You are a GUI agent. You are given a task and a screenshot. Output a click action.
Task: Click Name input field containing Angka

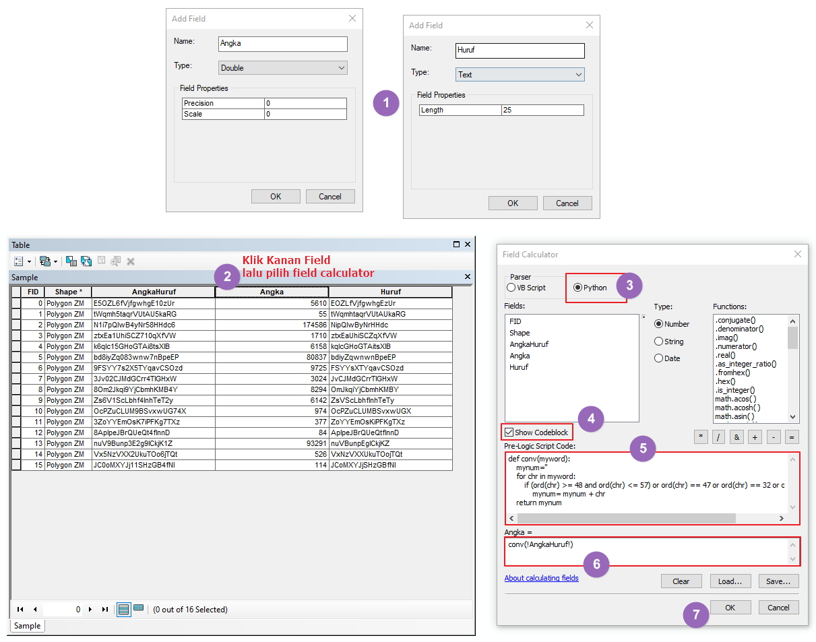[283, 44]
